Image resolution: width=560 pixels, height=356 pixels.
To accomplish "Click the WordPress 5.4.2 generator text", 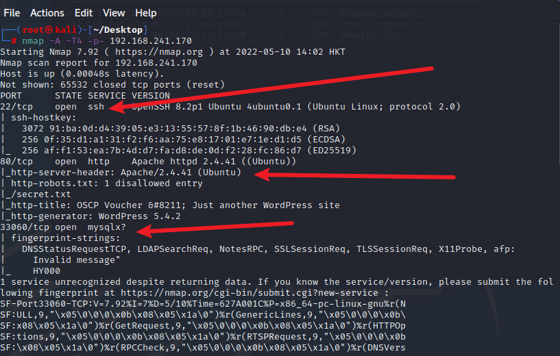I will coord(140,216).
